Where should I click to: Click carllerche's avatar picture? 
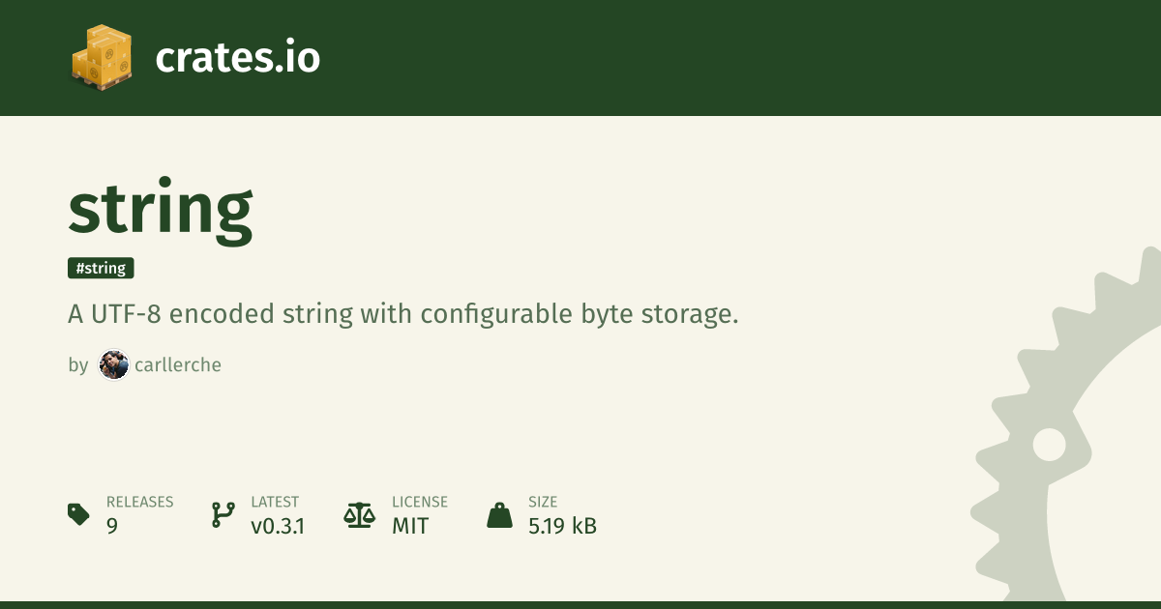coord(113,365)
